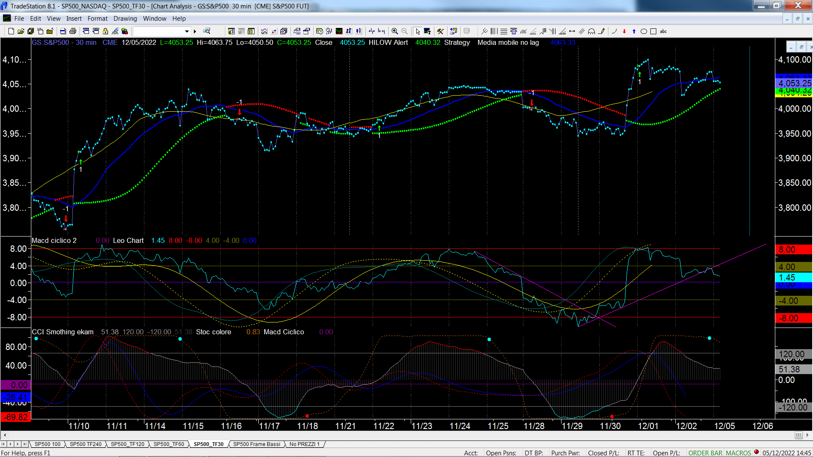Click the New document icon

(x=11, y=31)
